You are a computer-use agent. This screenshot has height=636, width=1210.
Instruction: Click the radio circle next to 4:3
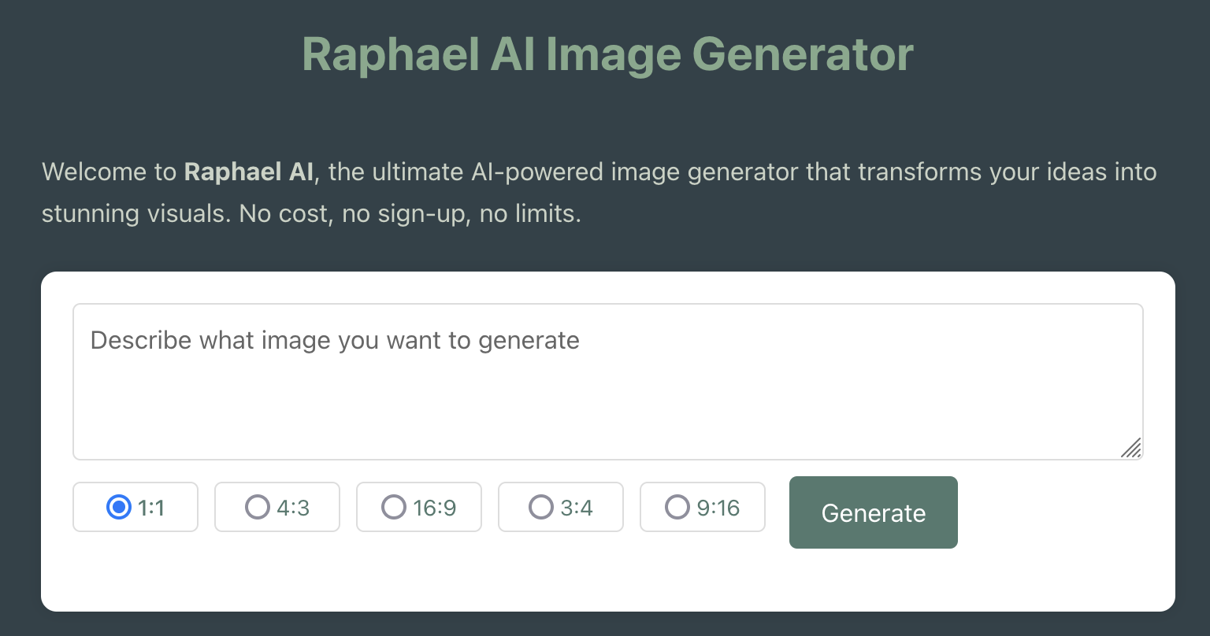tap(257, 507)
